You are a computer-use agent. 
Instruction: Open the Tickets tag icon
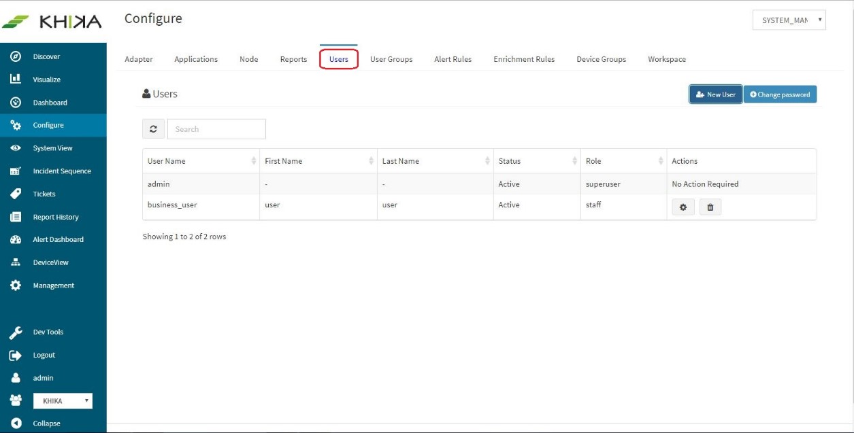tap(14, 194)
